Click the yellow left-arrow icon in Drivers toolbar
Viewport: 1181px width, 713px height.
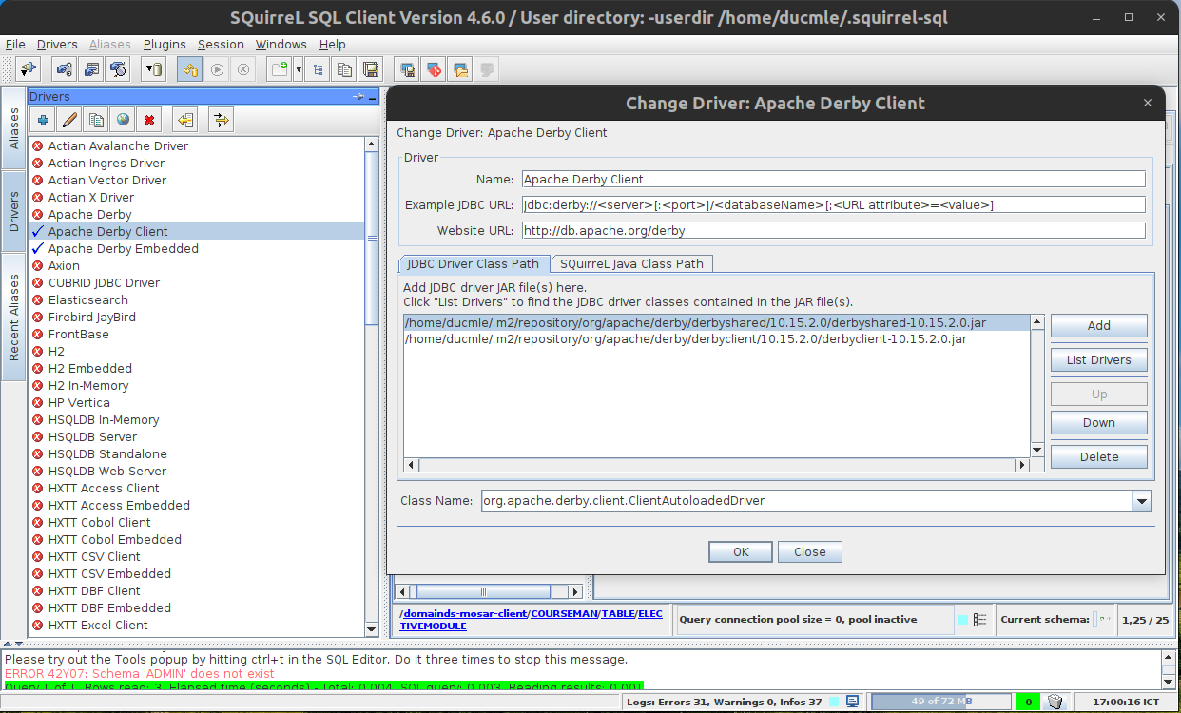pyautogui.click(x=185, y=120)
